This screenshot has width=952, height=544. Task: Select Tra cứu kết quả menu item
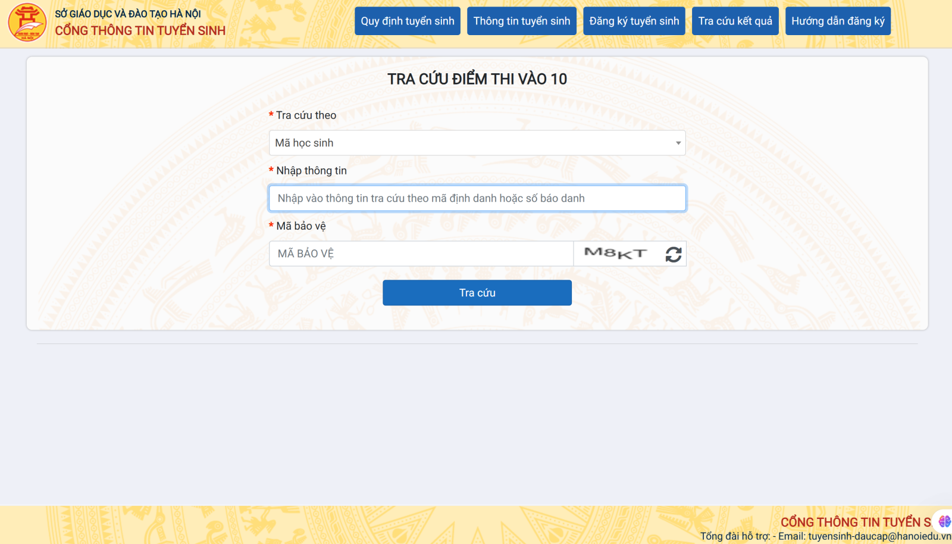pyautogui.click(x=735, y=21)
